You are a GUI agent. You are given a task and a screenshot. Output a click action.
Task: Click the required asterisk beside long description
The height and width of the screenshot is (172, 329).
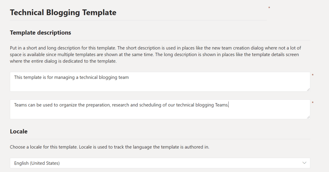coord(313,103)
